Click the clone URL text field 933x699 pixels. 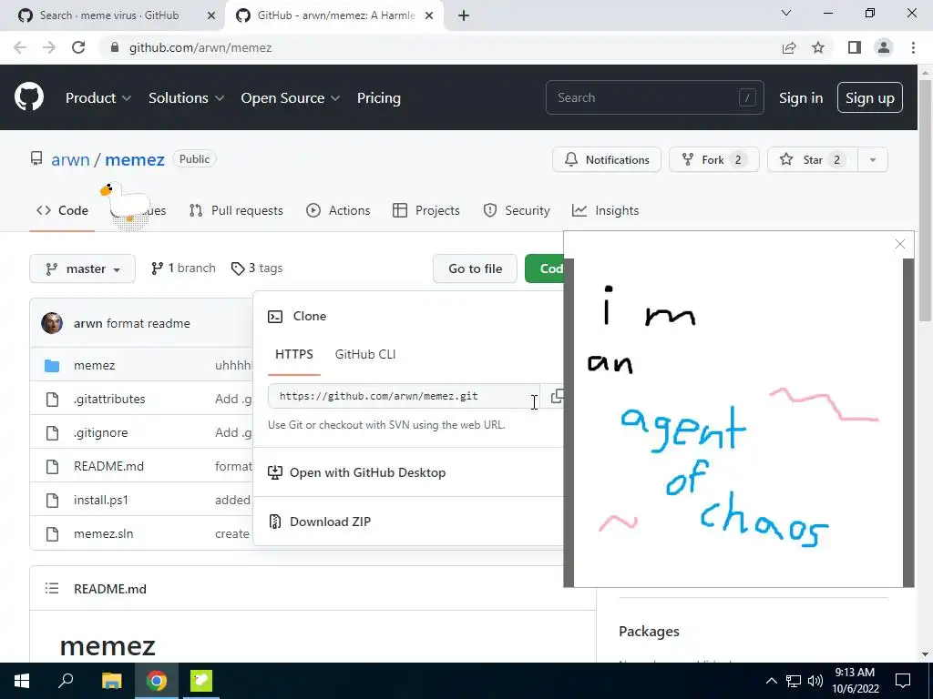tap(404, 396)
